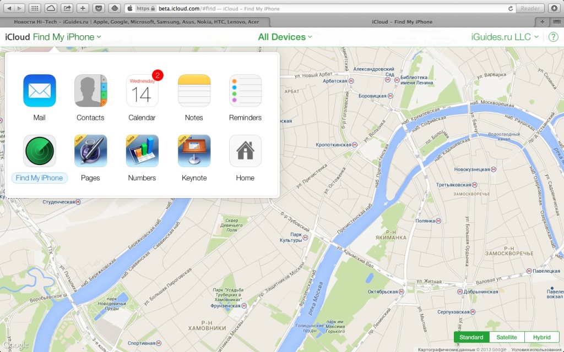Open the Keynote beta app icon
Image resolution: width=564 pixels, height=352 pixels.
(x=194, y=151)
